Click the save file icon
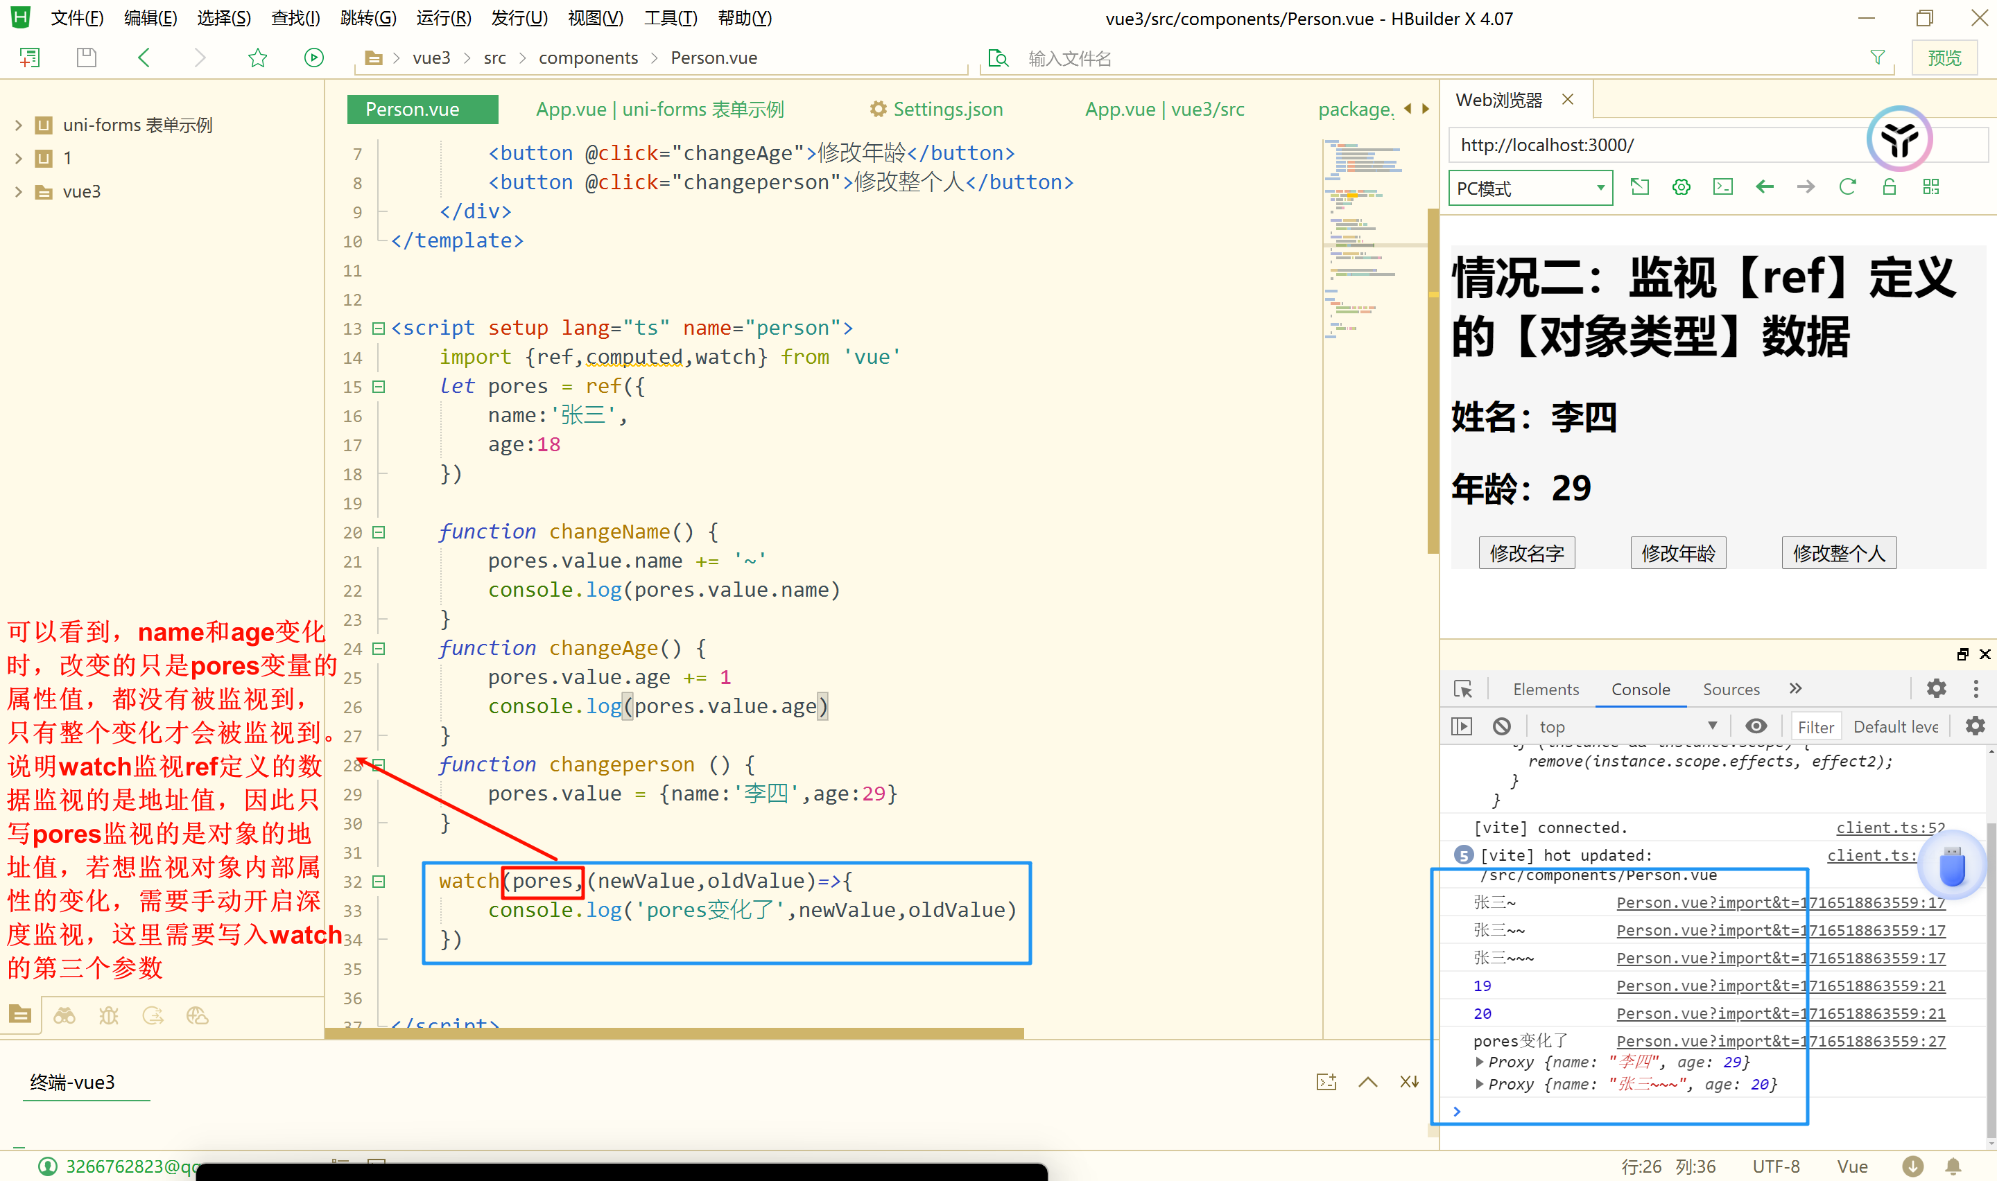 click(86, 58)
